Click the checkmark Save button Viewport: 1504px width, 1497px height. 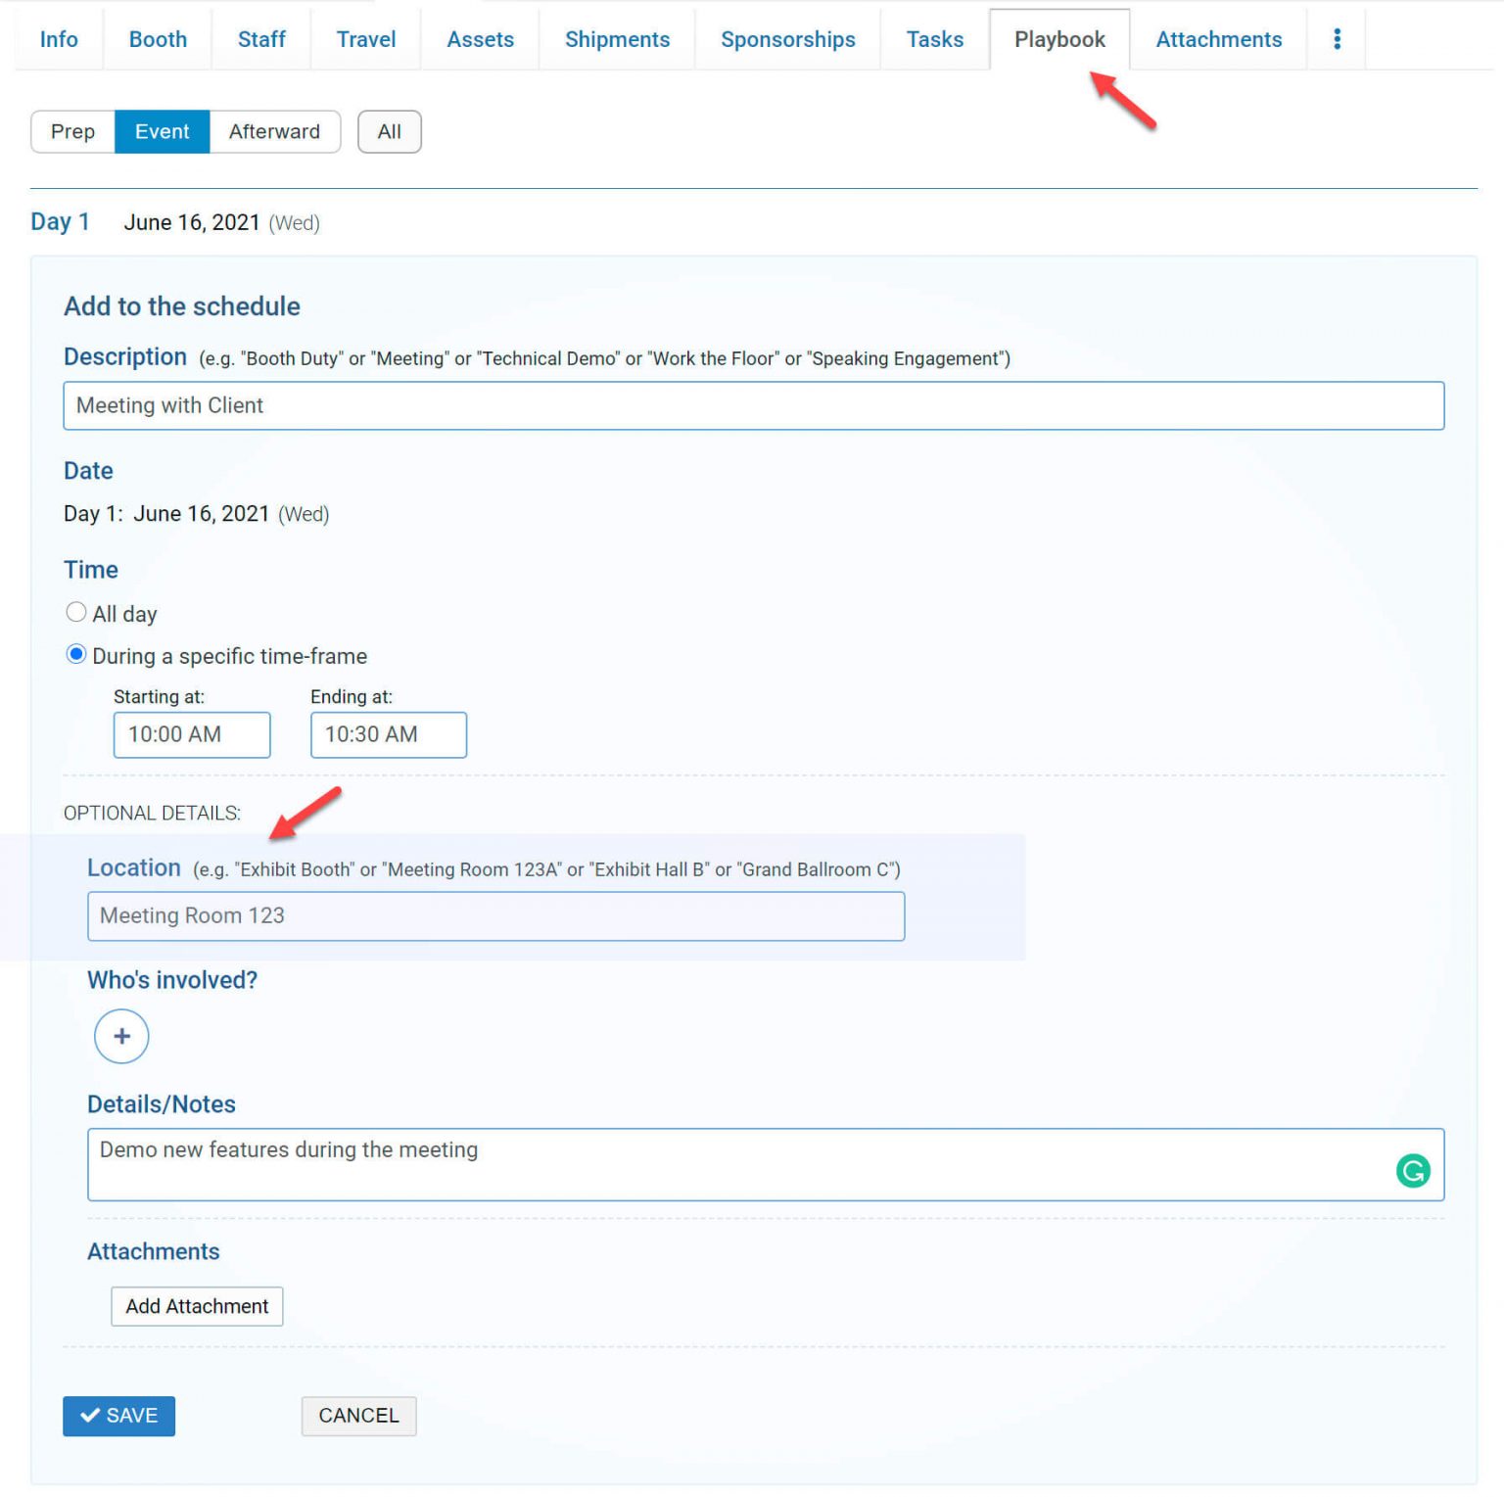[118, 1416]
